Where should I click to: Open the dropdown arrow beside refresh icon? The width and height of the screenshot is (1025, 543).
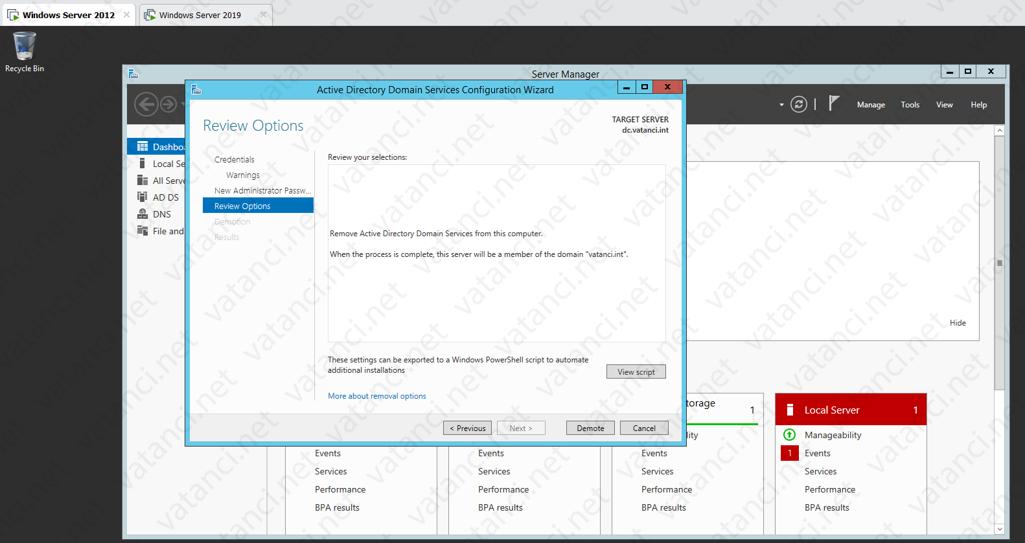(x=781, y=105)
